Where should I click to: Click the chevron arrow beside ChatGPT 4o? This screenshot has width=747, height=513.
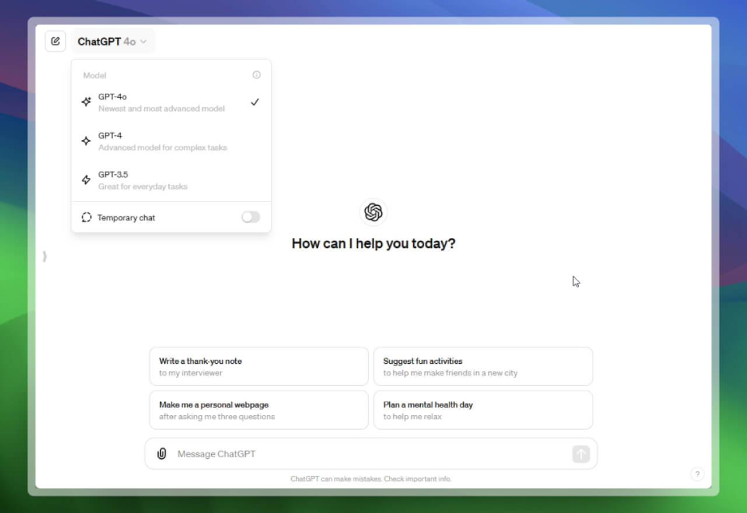click(144, 42)
